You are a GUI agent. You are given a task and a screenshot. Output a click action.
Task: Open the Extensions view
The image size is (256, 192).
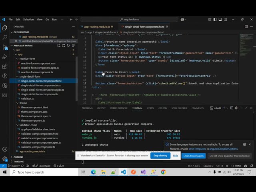(5, 66)
